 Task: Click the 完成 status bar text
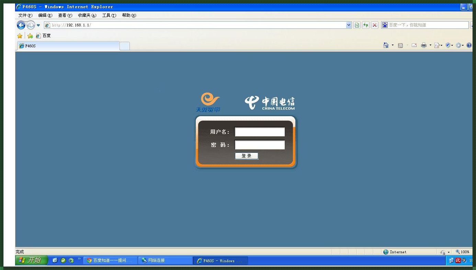[x=20, y=252]
